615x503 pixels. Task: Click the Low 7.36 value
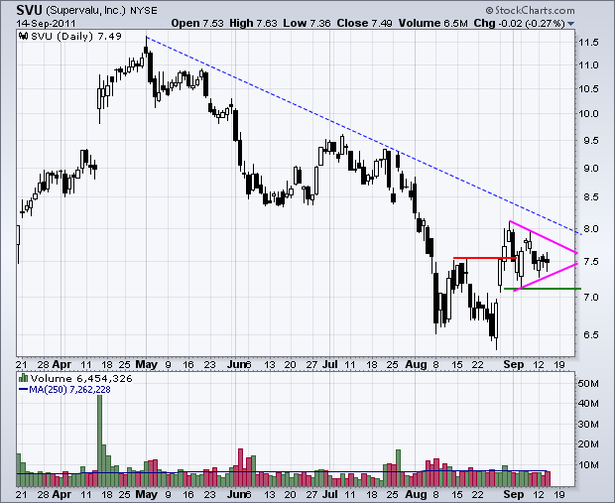307,23
